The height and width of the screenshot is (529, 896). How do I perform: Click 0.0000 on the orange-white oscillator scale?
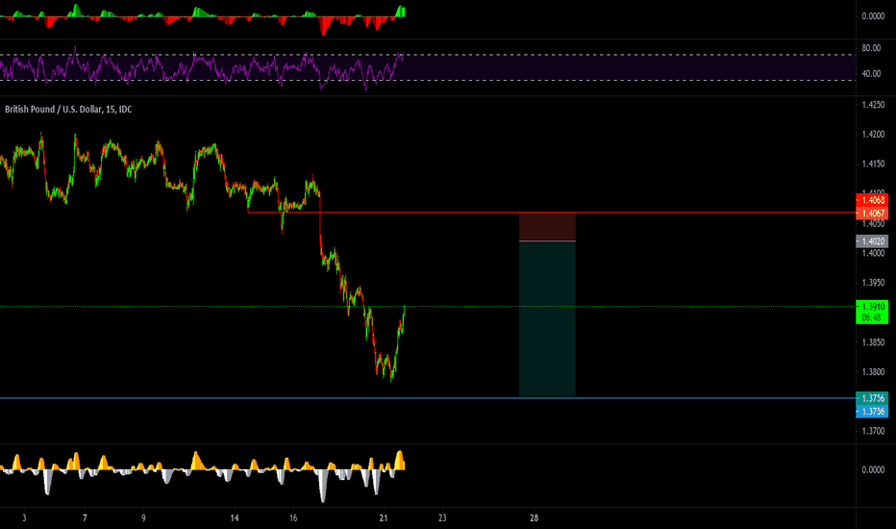click(x=873, y=469)
